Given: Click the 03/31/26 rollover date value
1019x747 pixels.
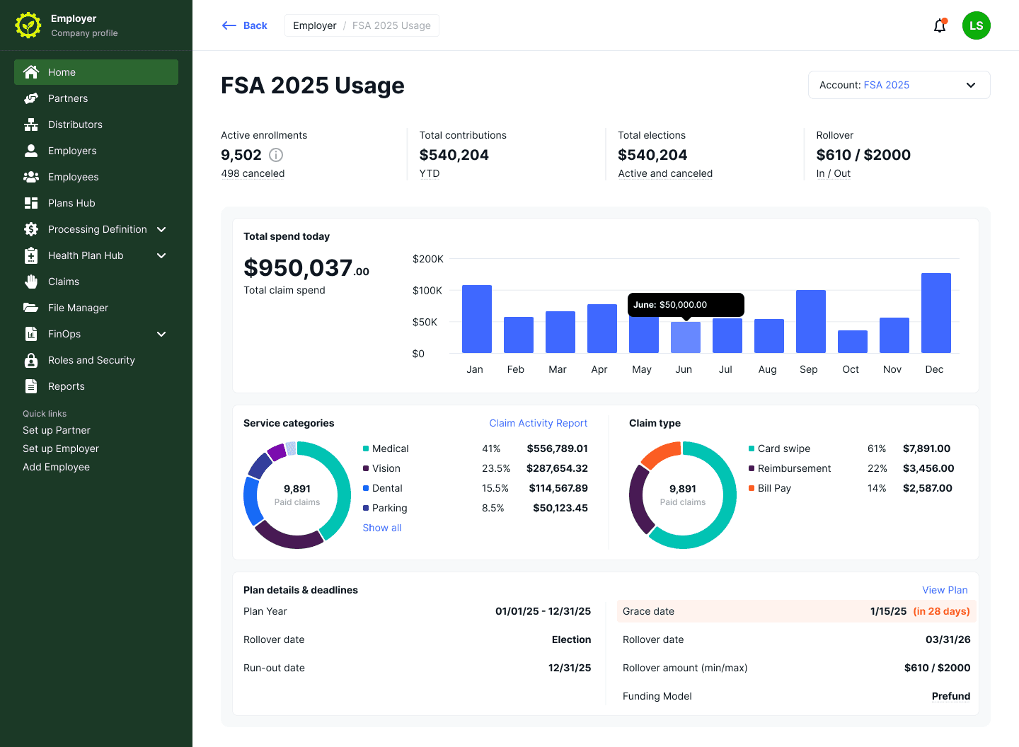Looking at the screenshot, I should 948,639.
